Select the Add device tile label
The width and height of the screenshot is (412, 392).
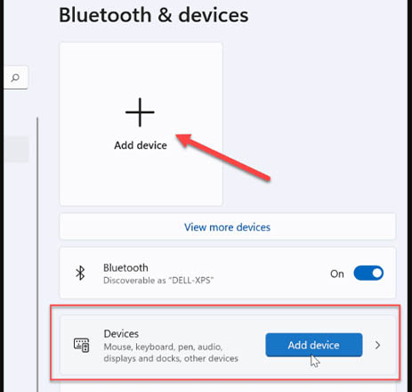coord(141,145)
